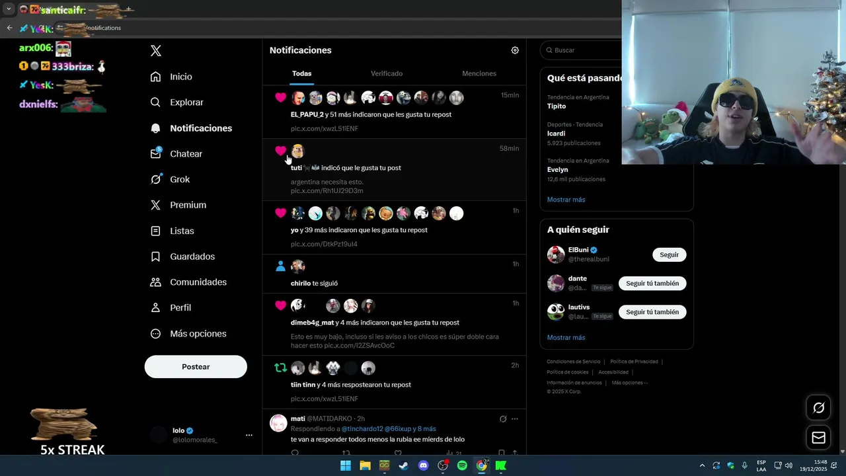Click the Postear button

196,367
